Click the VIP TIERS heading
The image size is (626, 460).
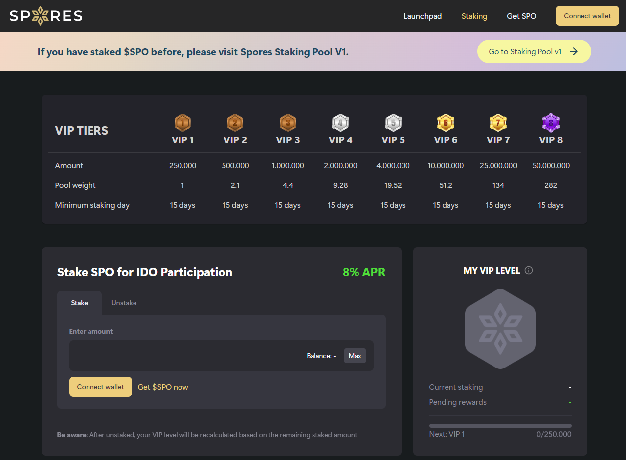pyautogui.click(x=82, y=131)
